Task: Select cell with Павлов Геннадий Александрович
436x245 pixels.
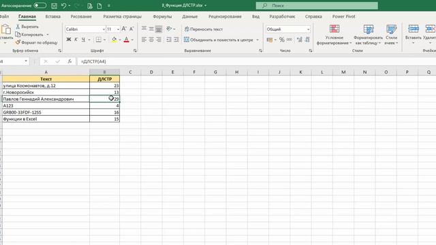Action: [46, 99]
